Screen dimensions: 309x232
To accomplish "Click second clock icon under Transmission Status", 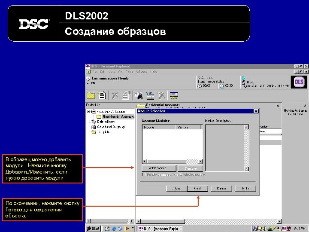I will pos(222,86).
